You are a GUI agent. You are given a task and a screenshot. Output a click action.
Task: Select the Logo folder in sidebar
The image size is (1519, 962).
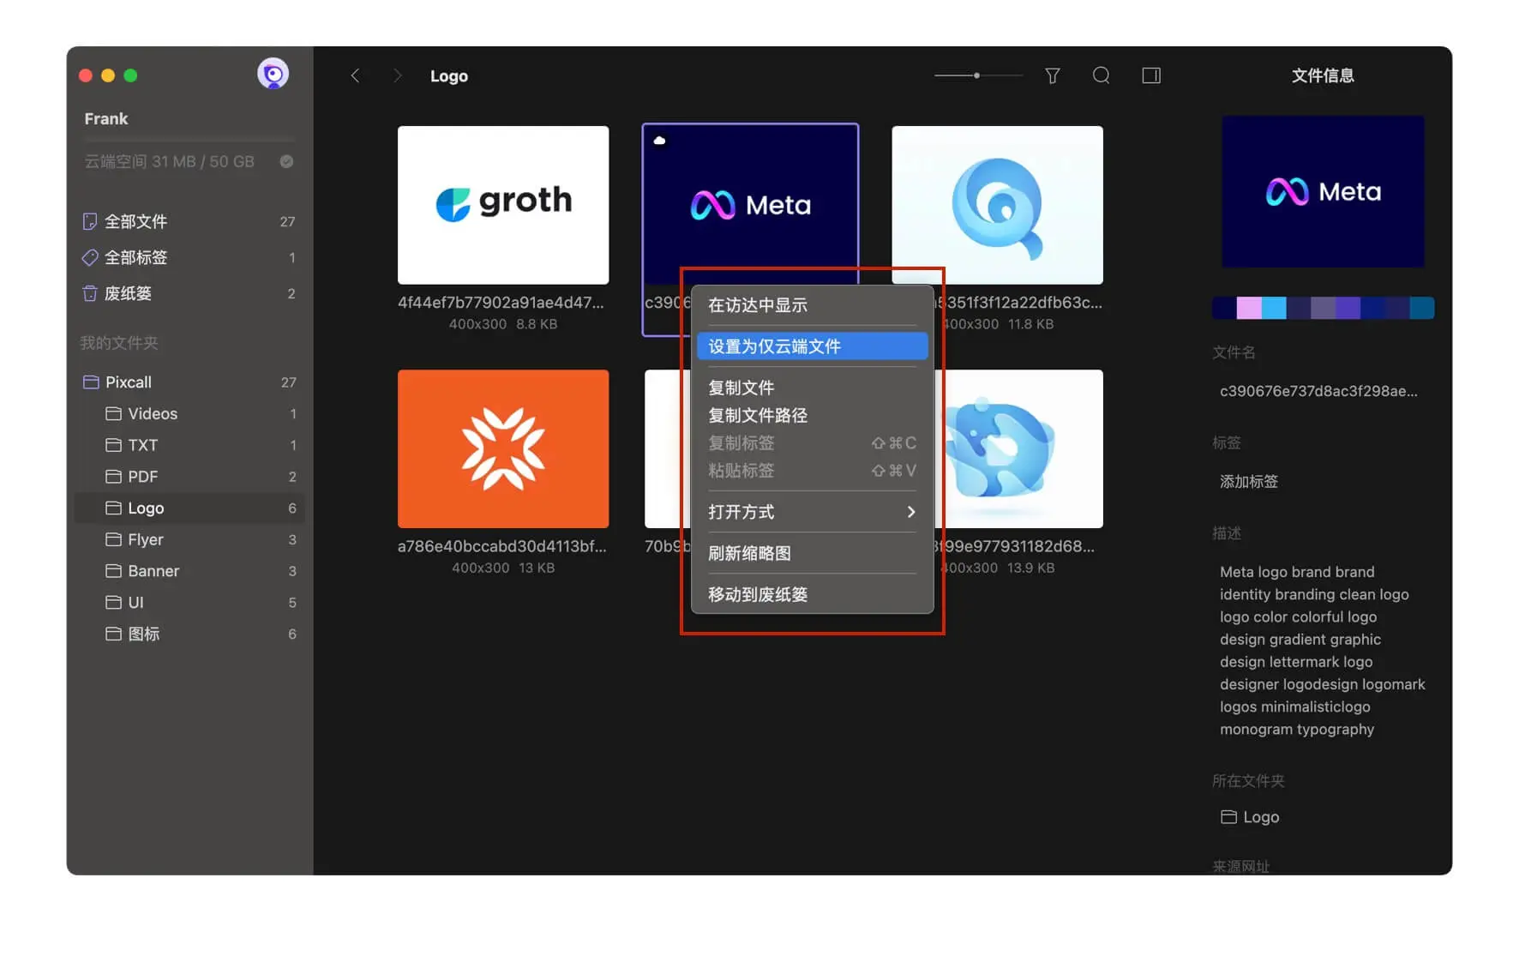click(189, 508)
